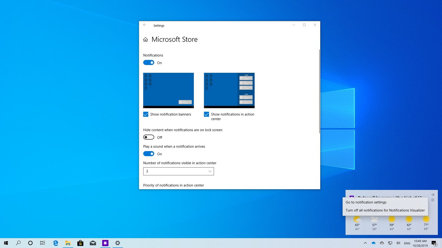This screenshot has height=248, width=442.
Task: Uncheck Show notification banners
Action: (146, 114)
